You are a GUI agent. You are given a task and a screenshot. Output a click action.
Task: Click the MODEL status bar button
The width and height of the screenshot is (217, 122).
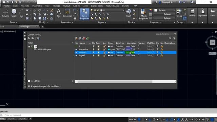pos(133,119)
